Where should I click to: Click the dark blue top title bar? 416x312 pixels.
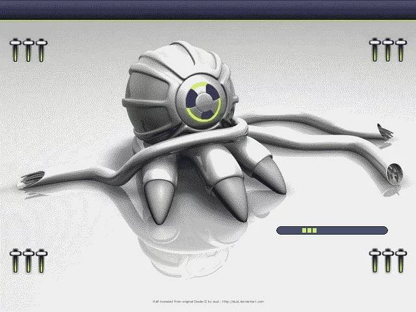click(208, 10)
